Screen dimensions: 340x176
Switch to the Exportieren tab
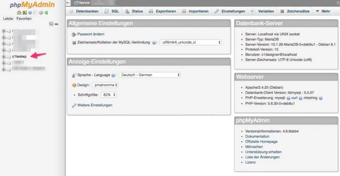(162, 11)
